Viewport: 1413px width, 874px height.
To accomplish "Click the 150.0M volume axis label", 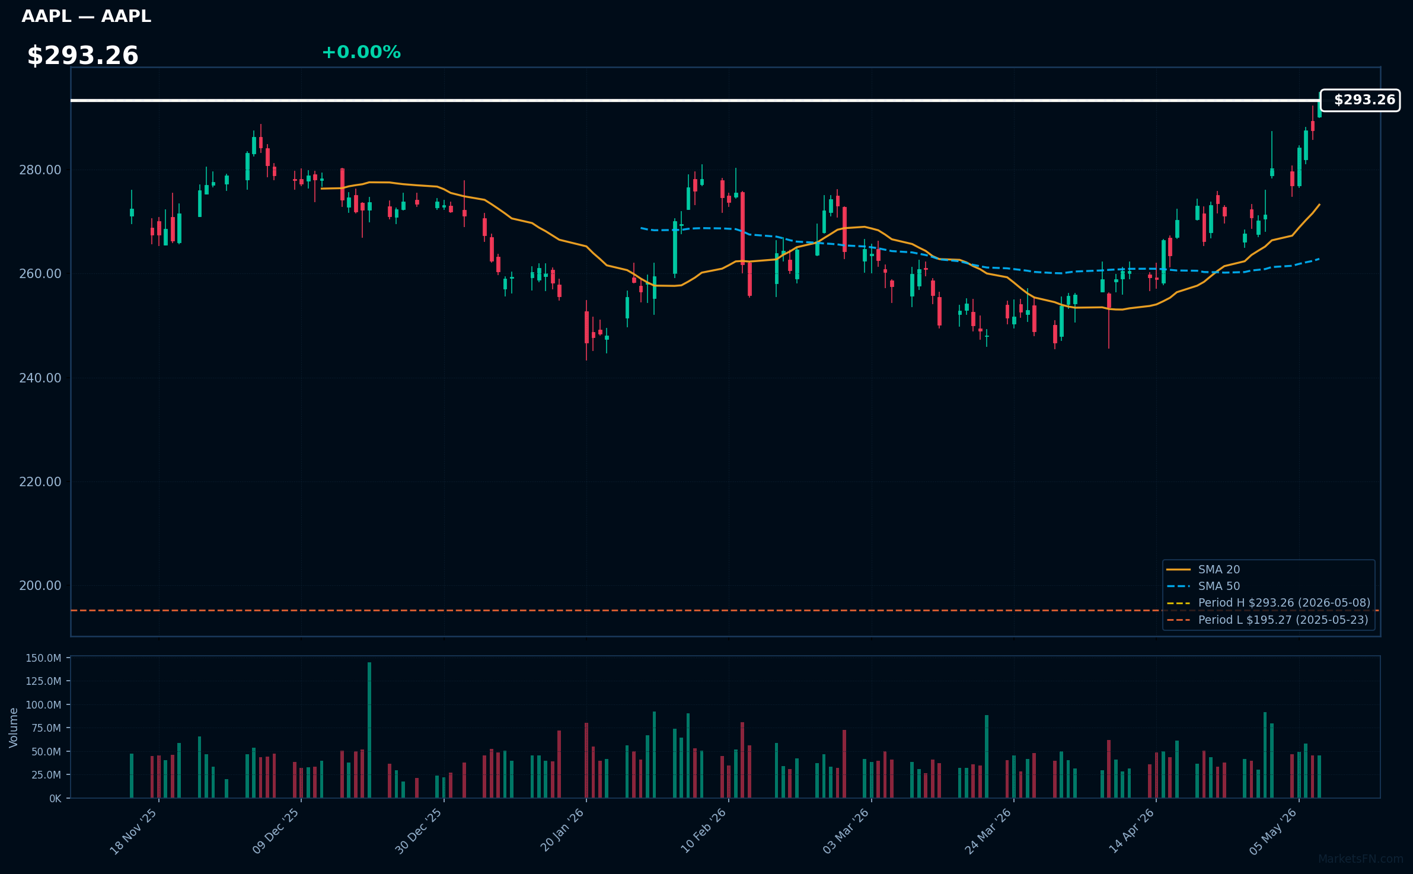I will [x=43, y=658].
